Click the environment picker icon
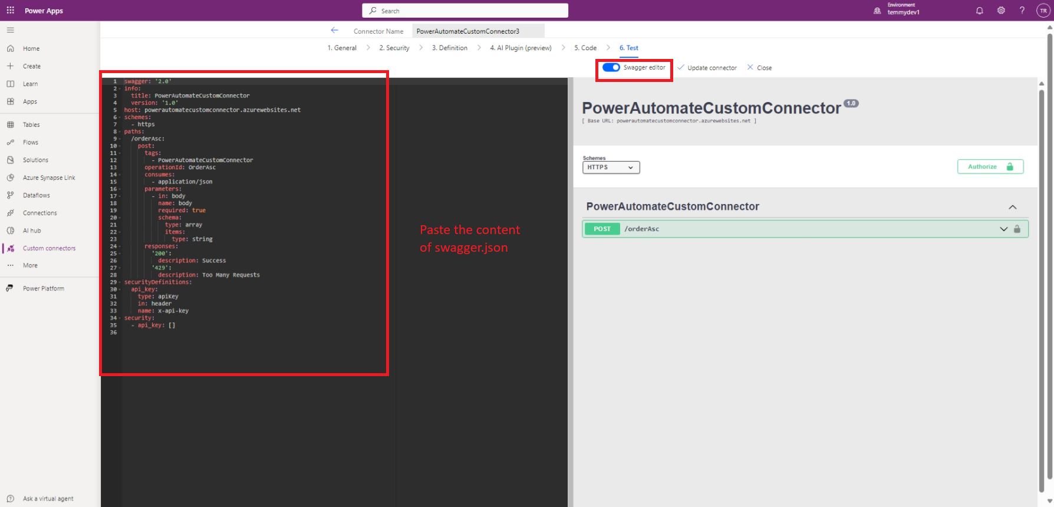Viewport: 1054px width, 507px height. click(x=877, y=11)
